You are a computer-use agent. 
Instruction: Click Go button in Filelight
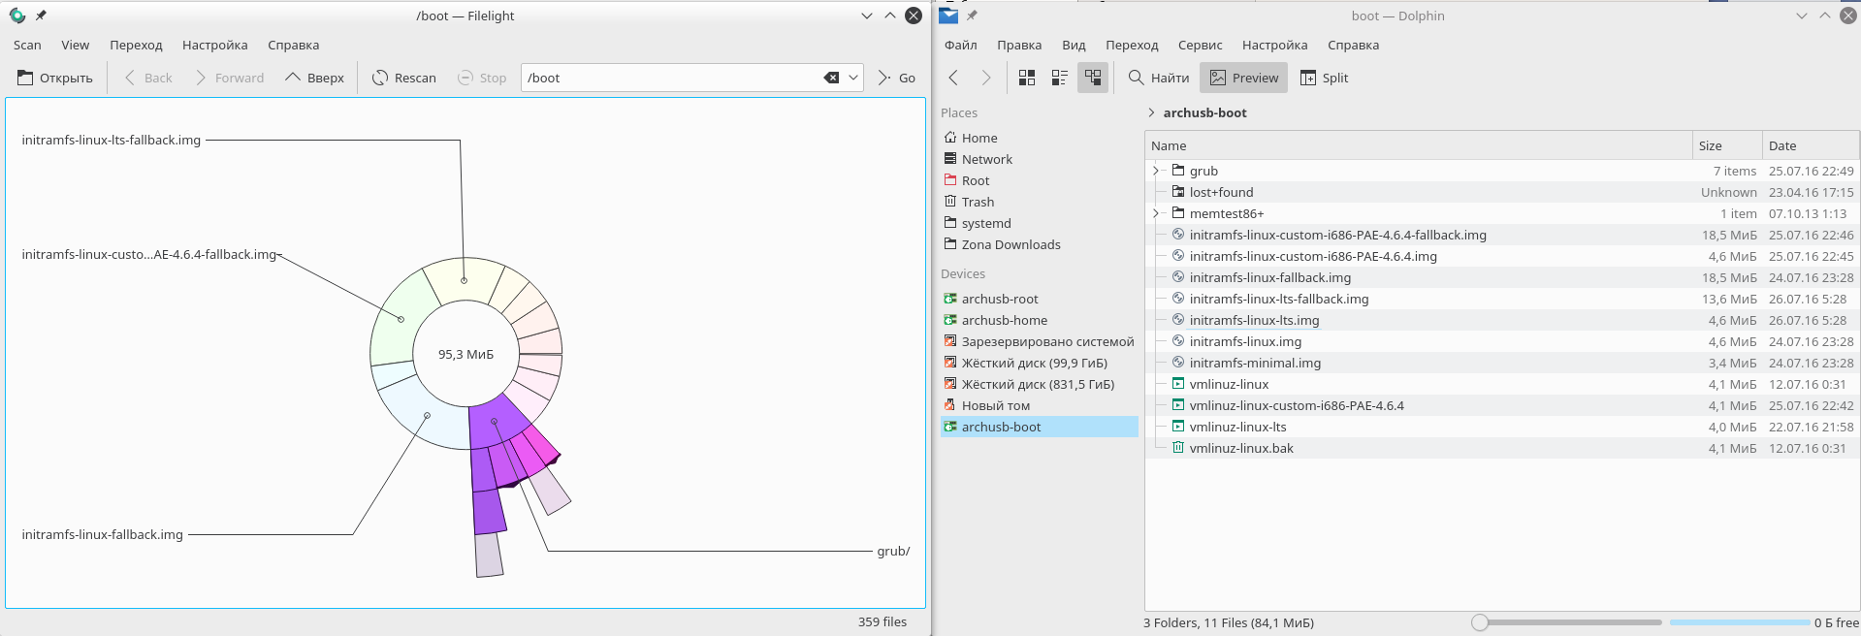coord(897,78)
